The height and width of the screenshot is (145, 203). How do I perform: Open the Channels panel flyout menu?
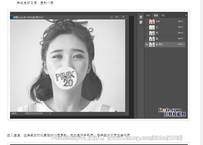[x=186, y=16]
